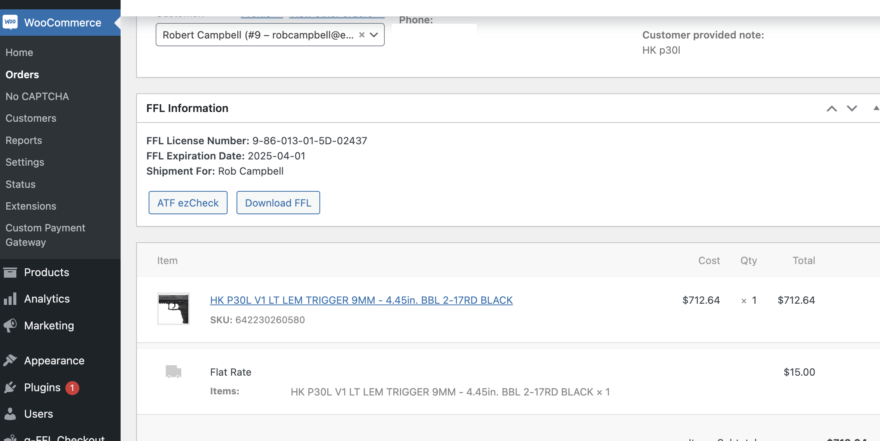Image resolution: width=880 pixels, height=441 pixels.
Task: Click the customer note text HK p30l
Action: click(661, 50)
